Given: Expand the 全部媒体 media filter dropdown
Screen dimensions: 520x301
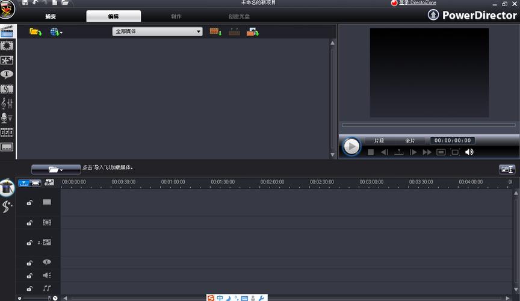Looking at the screenshot, I should [x=157, y=31].
